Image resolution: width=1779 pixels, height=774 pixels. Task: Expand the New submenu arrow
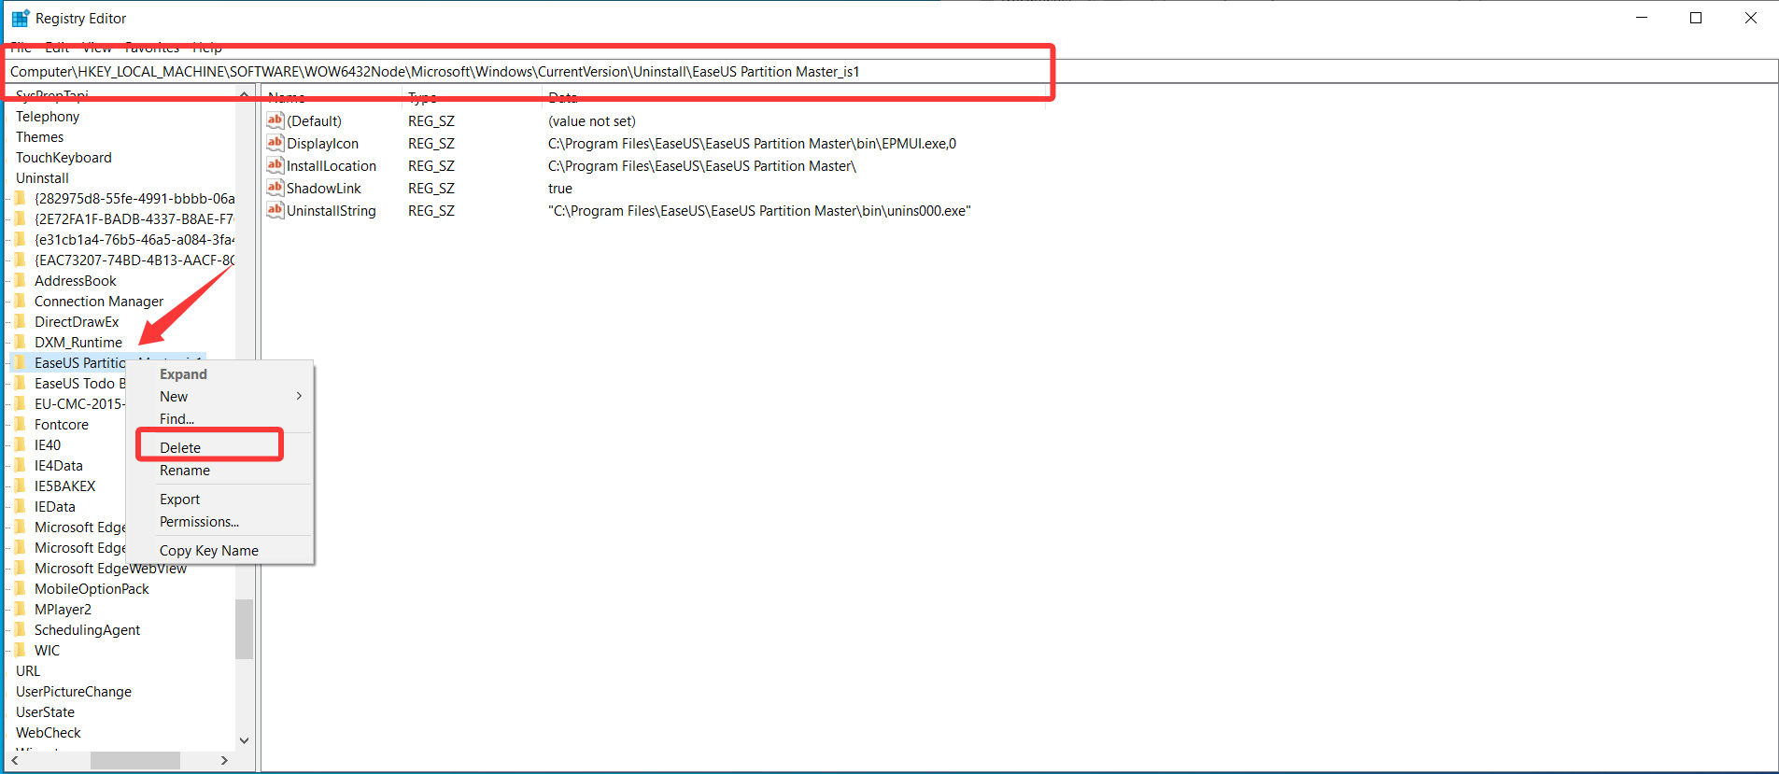click(299, 396)
